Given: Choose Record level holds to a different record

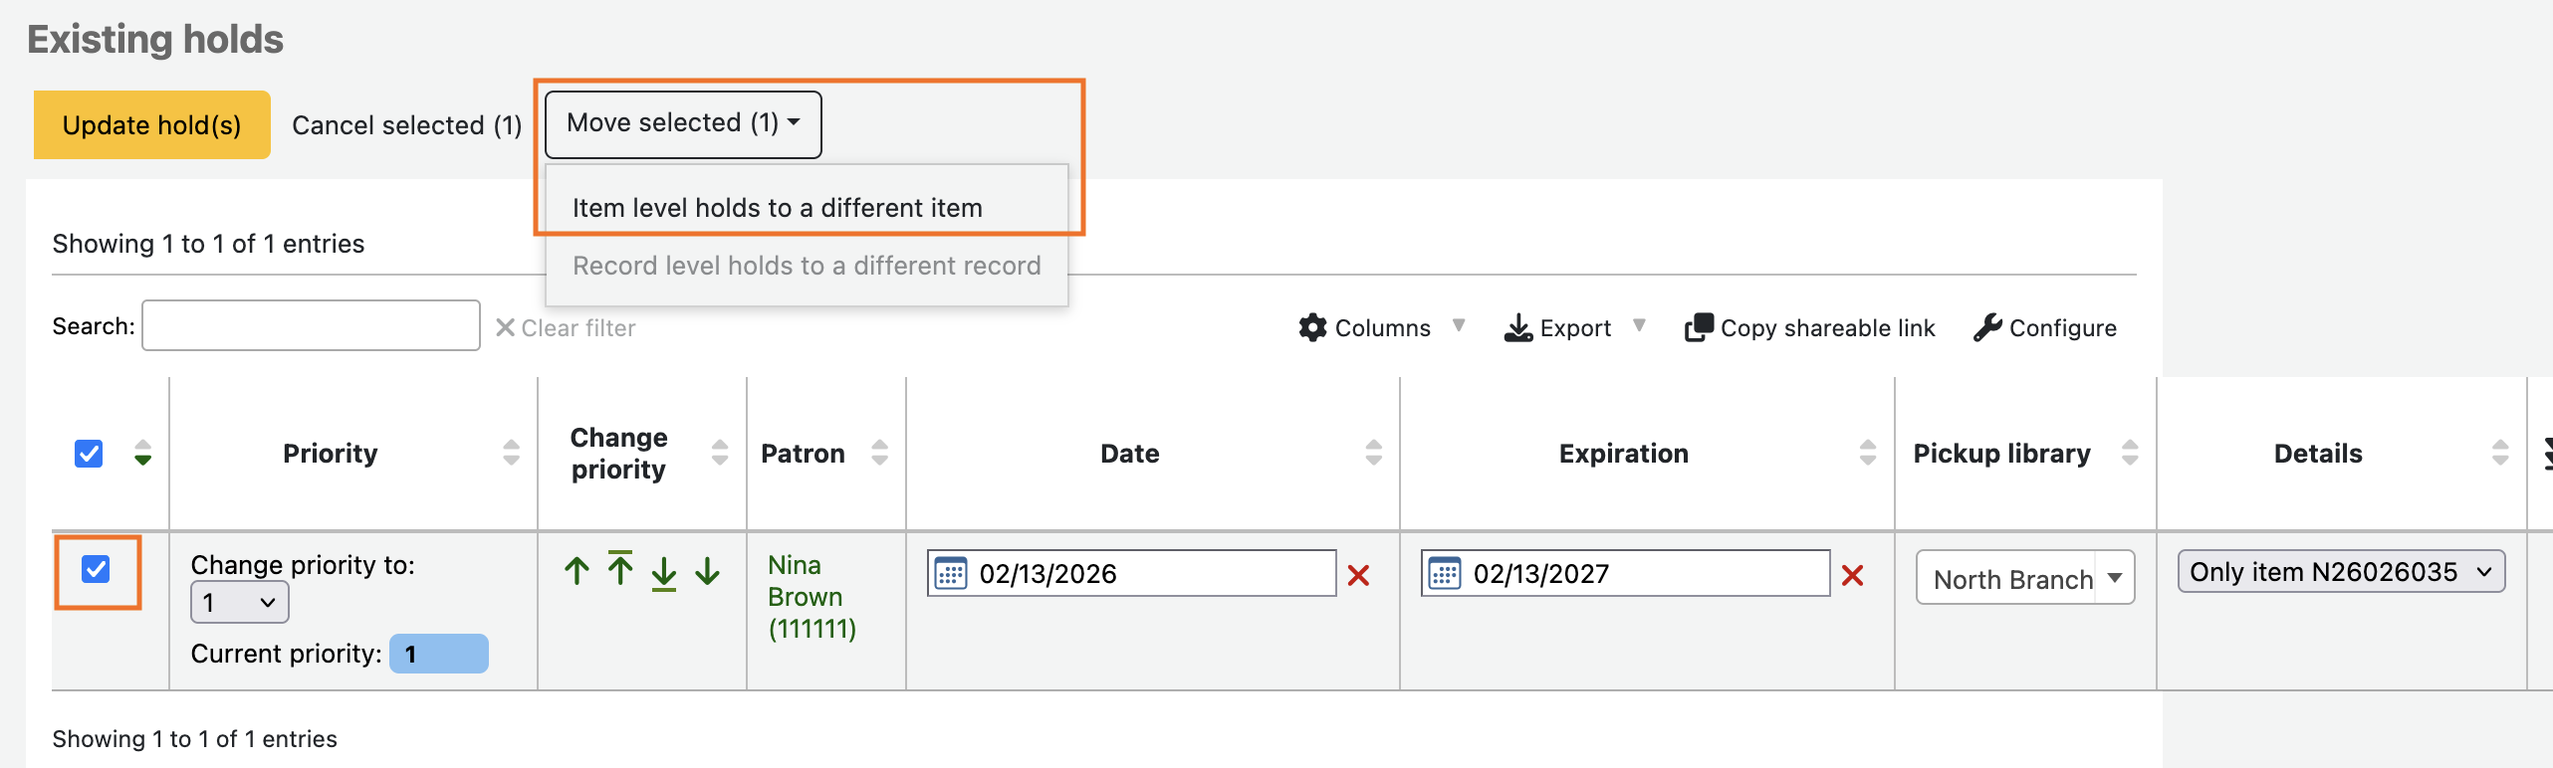Looking at the screenshot, I should pyautogui.click(x=807, y=266).
